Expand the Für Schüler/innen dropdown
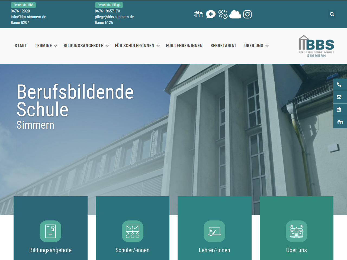The image size is (347, 260). [x=137, y=45]
